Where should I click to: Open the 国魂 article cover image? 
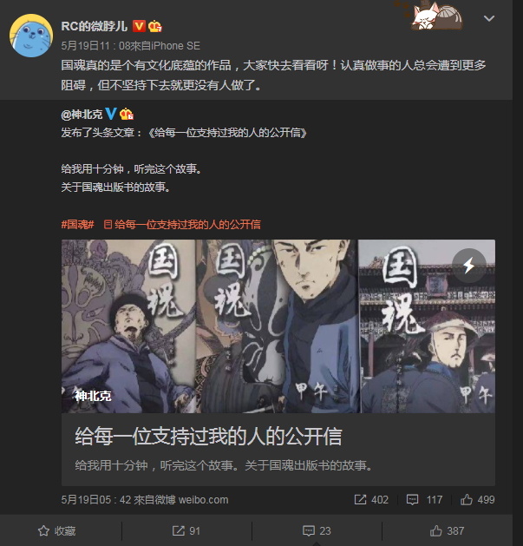point(278,326)
